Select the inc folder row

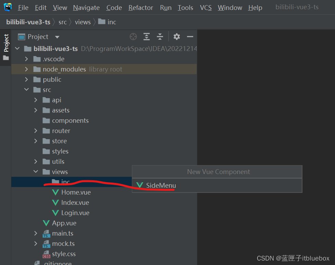72,182
